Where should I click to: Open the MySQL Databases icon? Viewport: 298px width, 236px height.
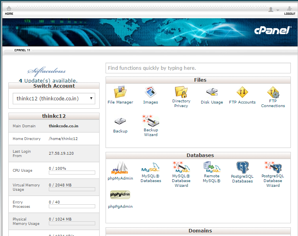[x=150, y=167]
